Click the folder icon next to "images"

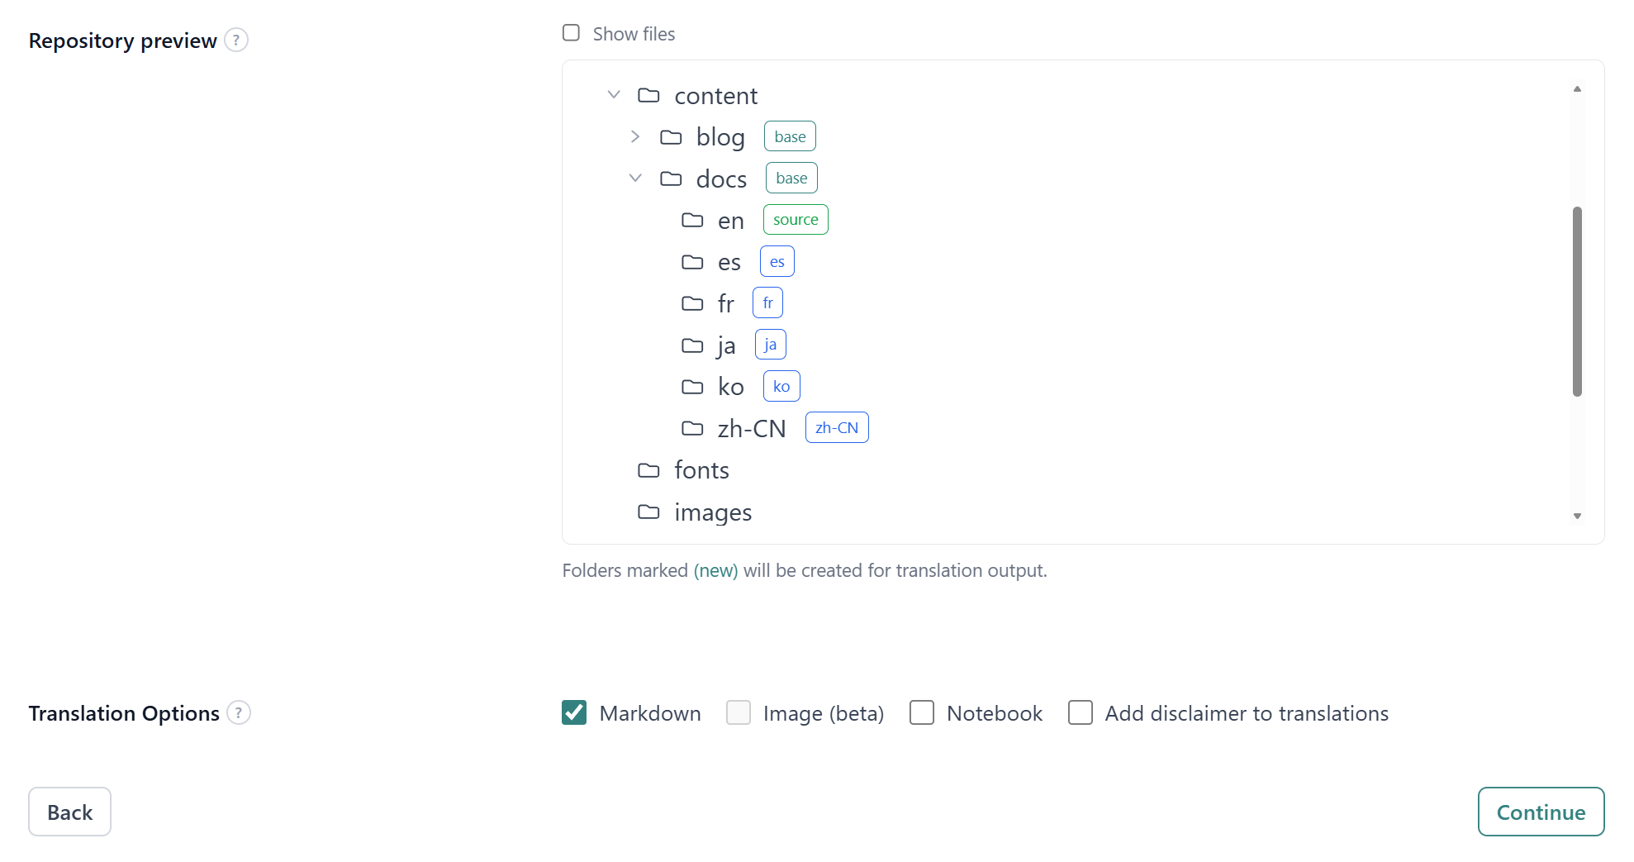pos(648,512)
